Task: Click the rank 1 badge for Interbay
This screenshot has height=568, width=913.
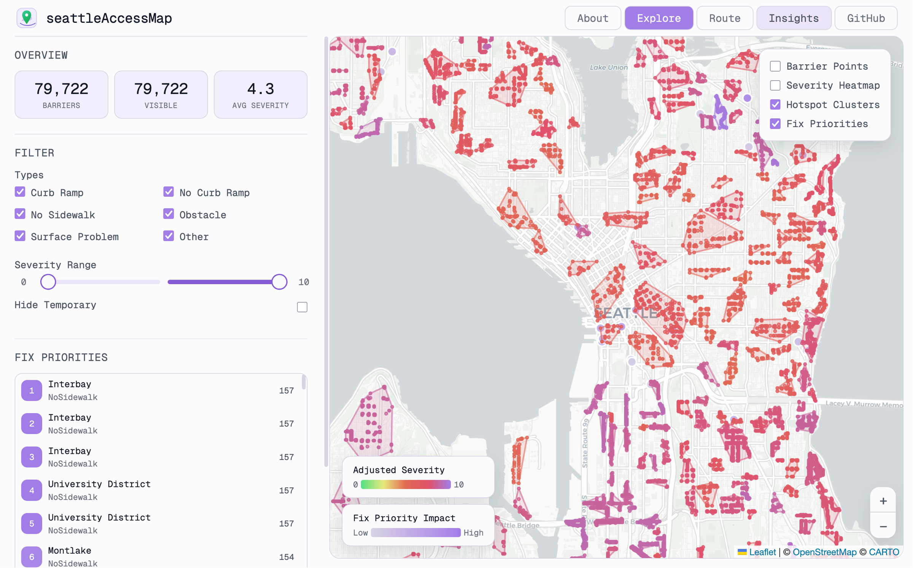Action: [31, 390]
